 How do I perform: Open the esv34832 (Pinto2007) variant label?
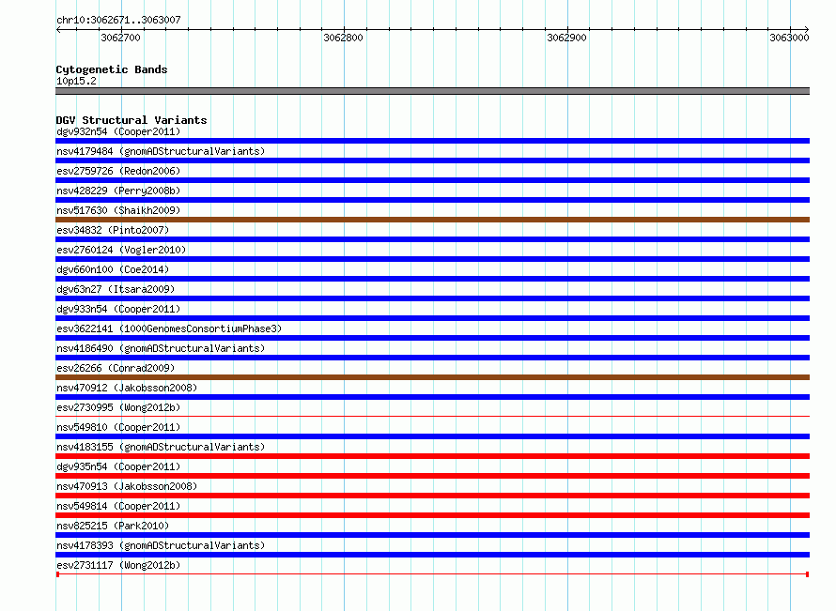[x=113, y=230]
